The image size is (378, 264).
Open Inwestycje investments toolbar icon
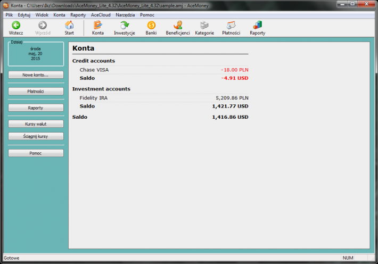(x=125, y=25)
